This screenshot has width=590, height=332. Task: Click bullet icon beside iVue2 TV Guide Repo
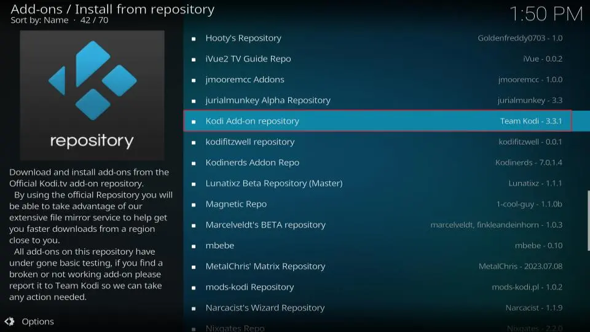194,60
